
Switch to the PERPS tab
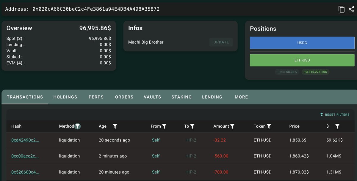point(96,97)
